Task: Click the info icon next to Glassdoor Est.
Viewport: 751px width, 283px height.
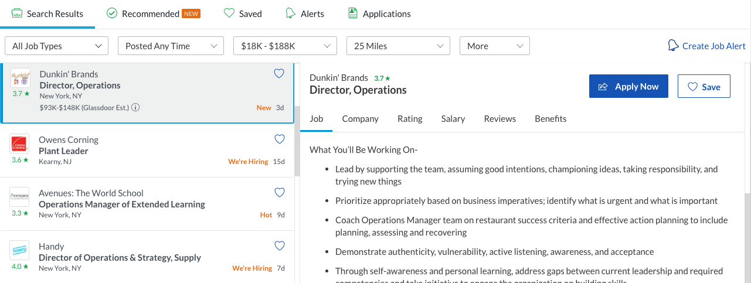Action: point(135,107)
